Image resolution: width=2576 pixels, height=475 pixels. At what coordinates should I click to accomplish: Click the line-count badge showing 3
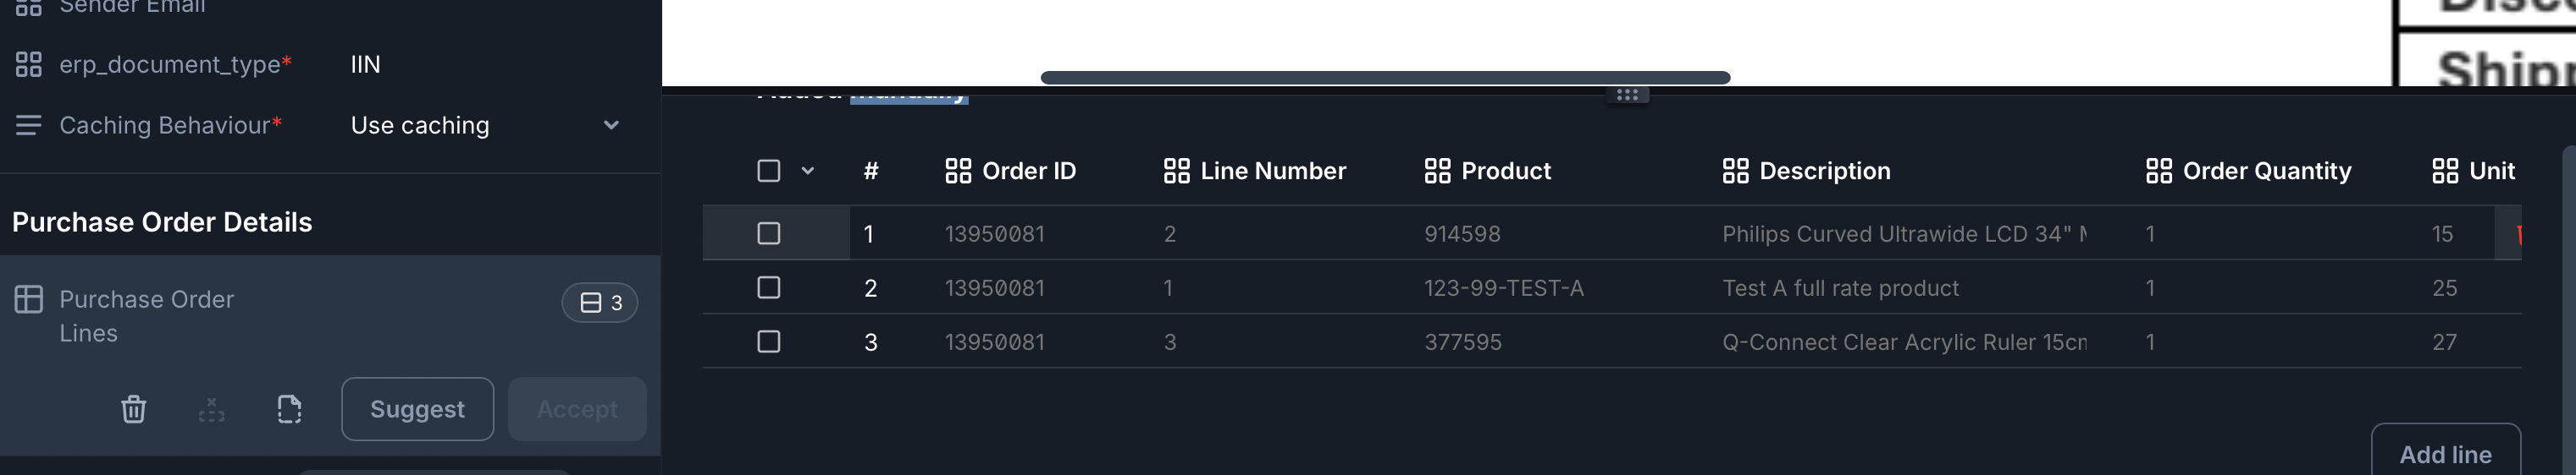click(600, 303)
